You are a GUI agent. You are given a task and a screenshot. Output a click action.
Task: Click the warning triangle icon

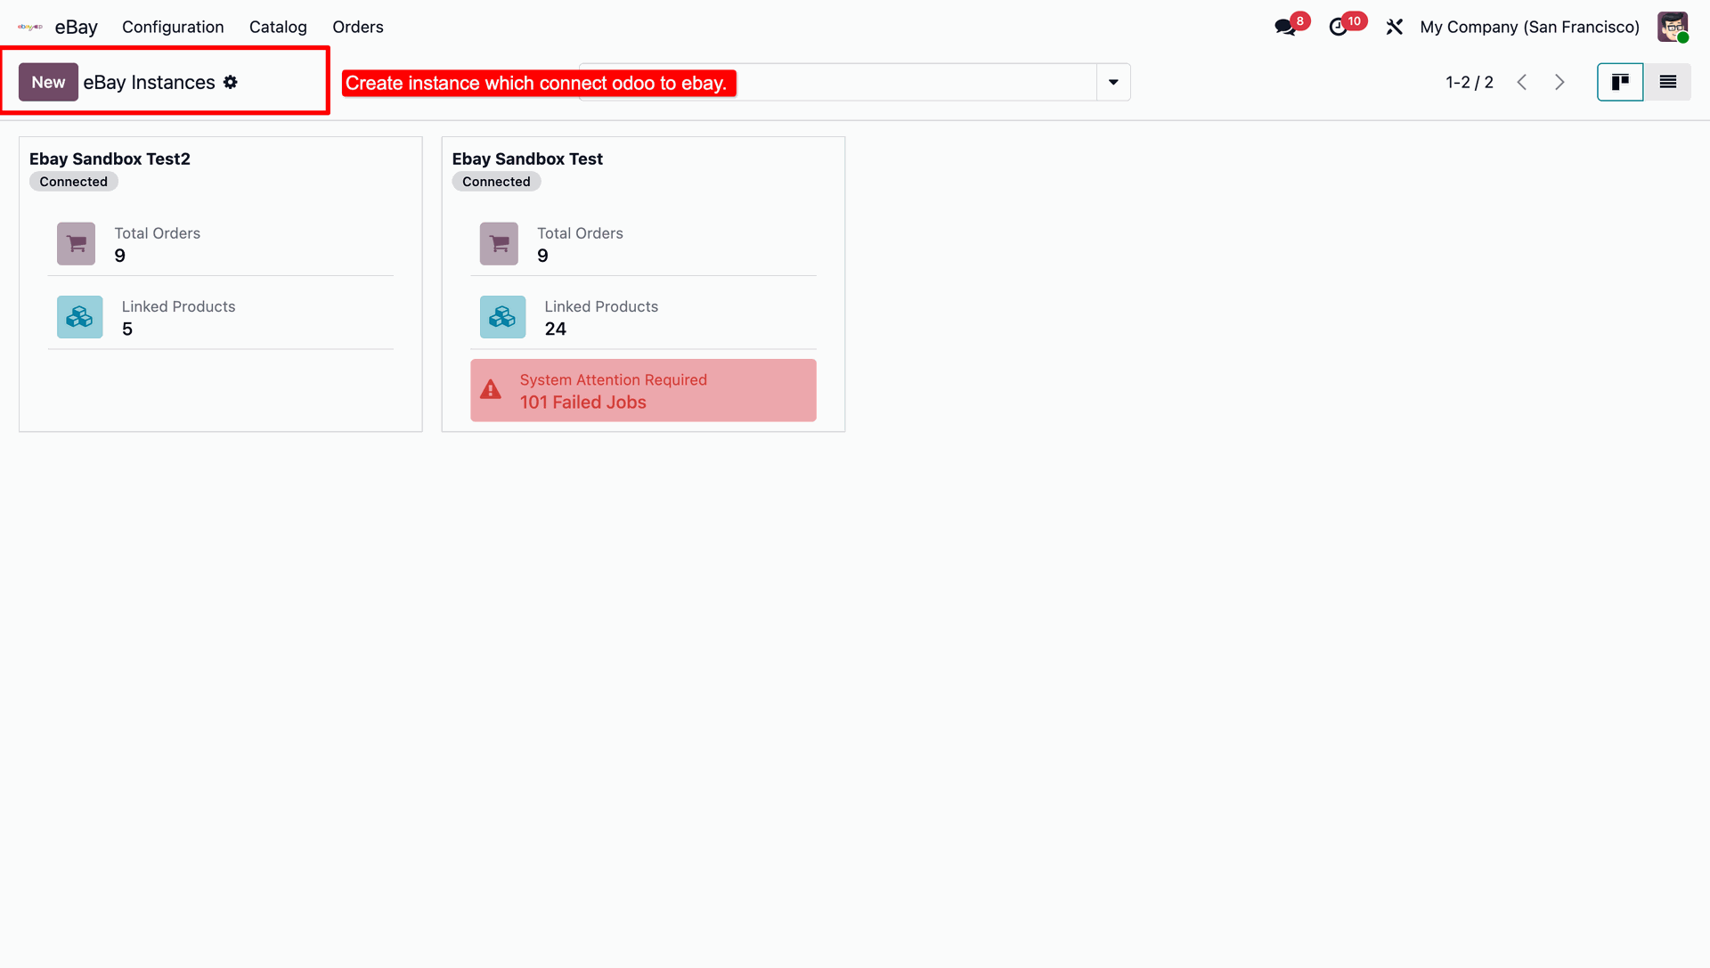pyautogui.click(x=491, y=390)
